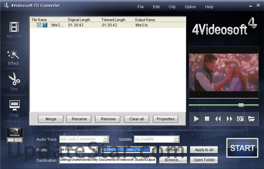
Task: Click the Rename button
Action: pyautogui.click(x=79, y=119)
